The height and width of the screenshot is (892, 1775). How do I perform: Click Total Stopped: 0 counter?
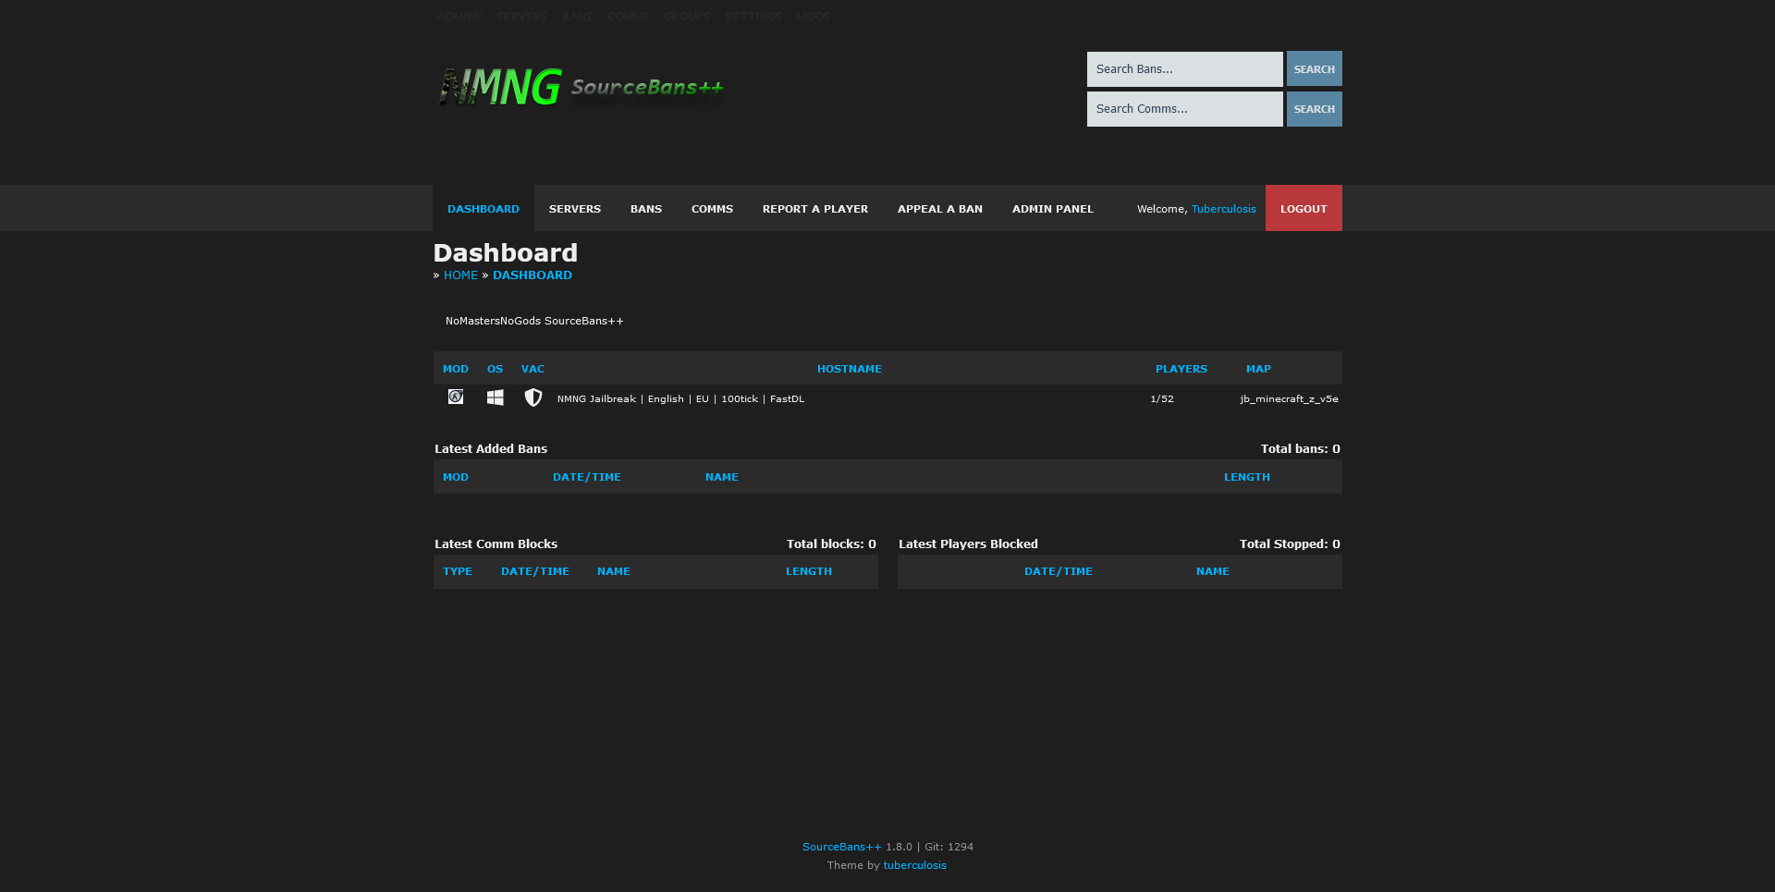pyautogui.click(x=1290, y=544)
